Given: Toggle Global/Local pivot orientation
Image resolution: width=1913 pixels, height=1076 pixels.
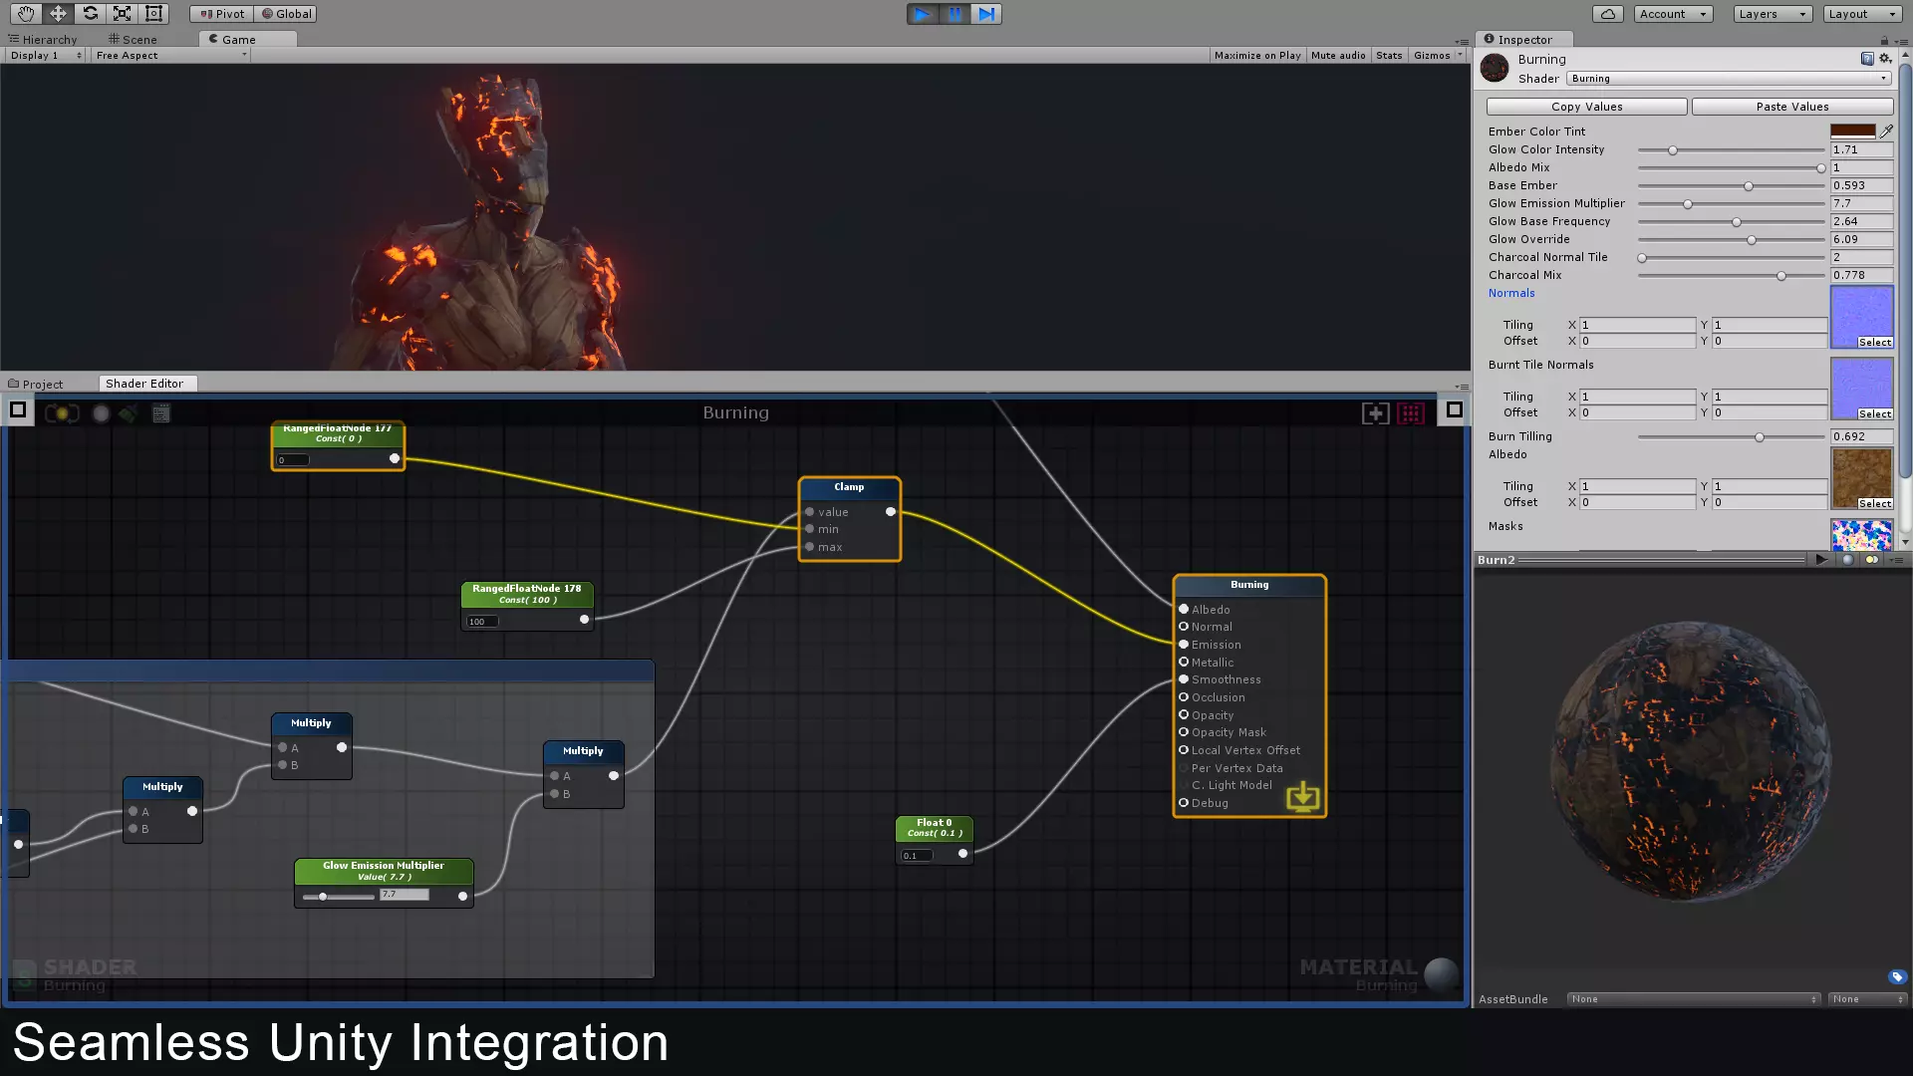Looking at the screenshot, I should tap(287, 13).
